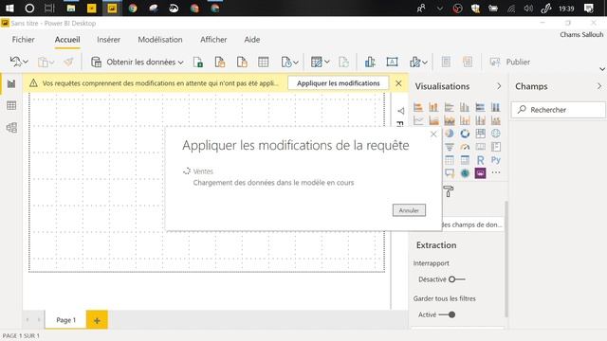Select the treemap visual
607x341 pixels.
480,134
